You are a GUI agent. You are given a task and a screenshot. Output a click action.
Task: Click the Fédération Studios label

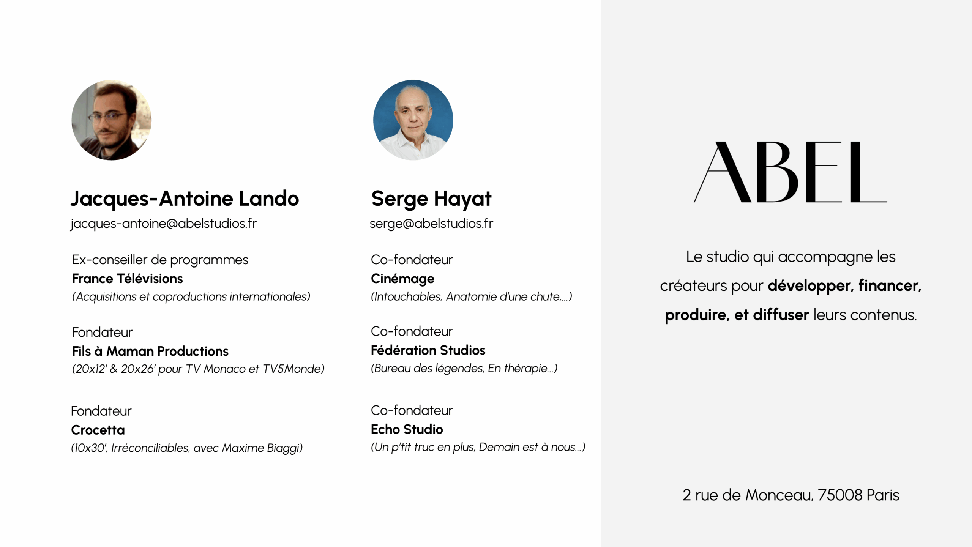point(428,350)
